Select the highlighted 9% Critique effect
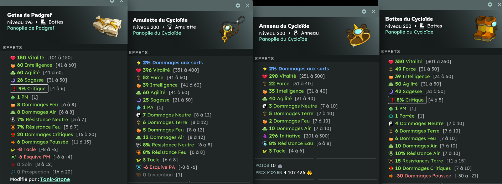502x184 pixels. 29,88
